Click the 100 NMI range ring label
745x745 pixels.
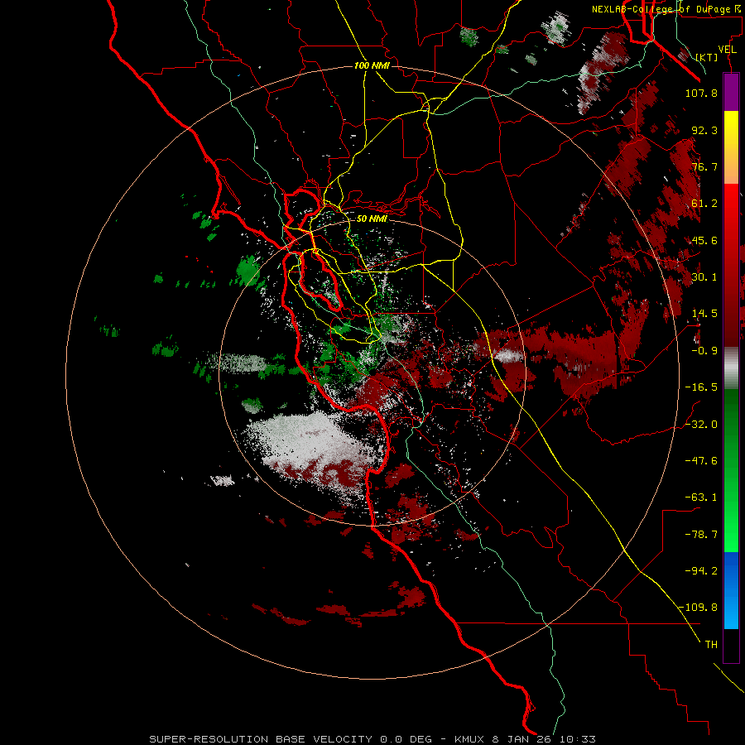[372, 65]
